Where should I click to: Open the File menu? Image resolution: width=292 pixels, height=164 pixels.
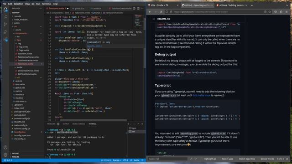click(4, 4)
